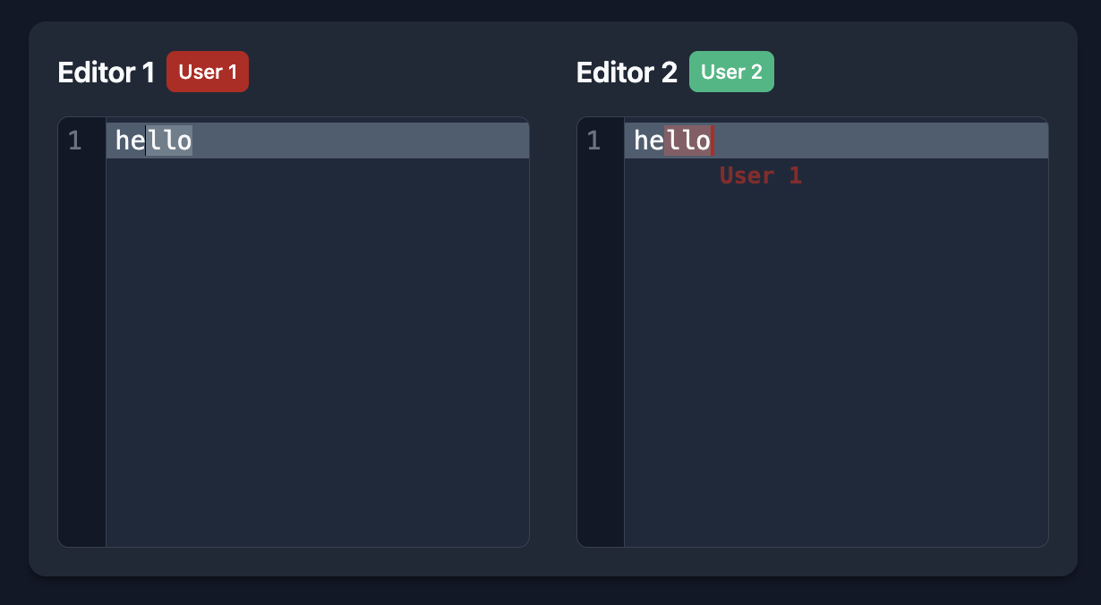This screenshot has height=605, width=1101.
Task: Click the word hello in Editor 2
Action: click(x=672, y=141)
